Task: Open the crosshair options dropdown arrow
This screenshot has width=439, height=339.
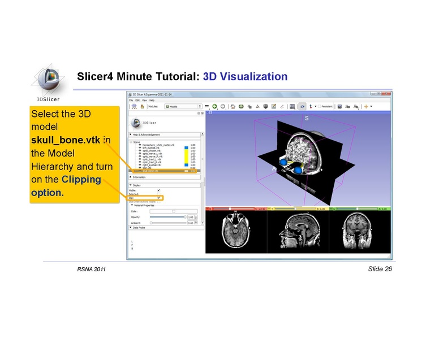Action: point(371,107)
